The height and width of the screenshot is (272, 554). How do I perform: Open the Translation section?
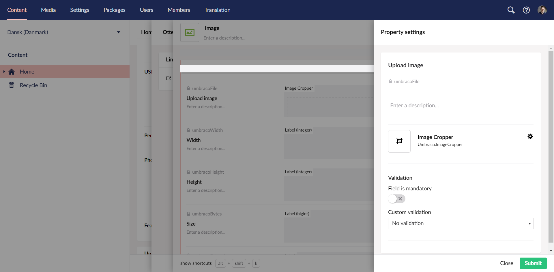[x=217, y=10]
